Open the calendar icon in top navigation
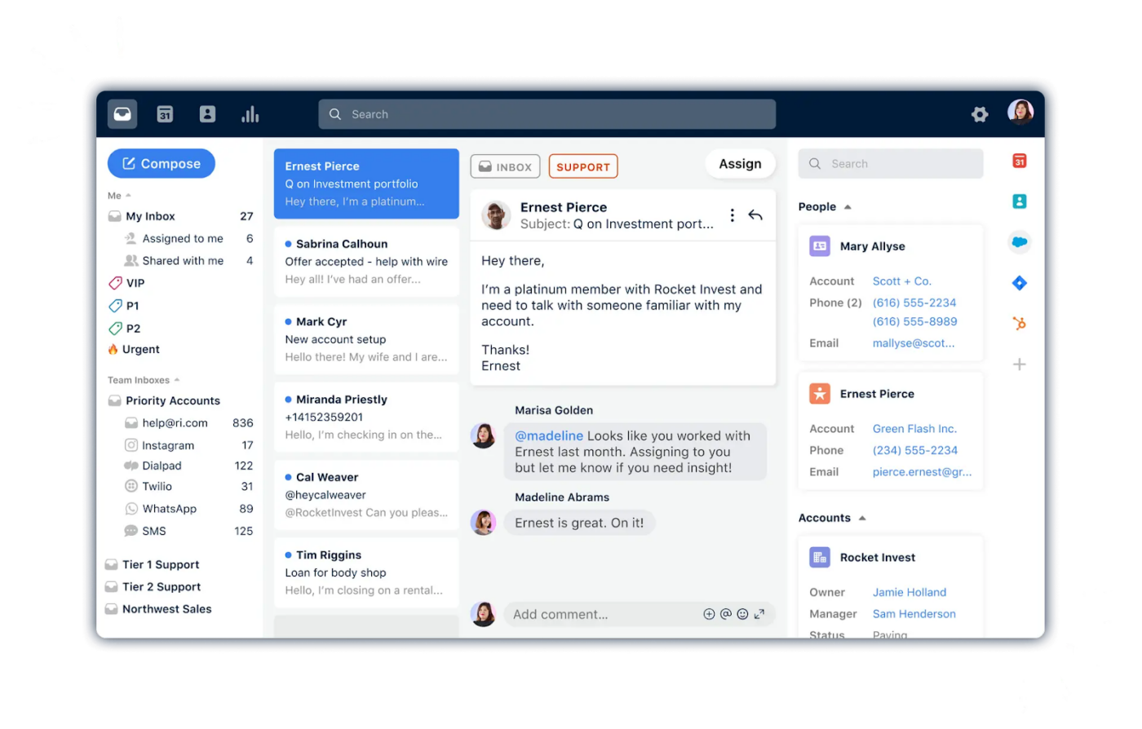Image resolution: width=1142 pixels, height=729 pixels. (165, 114)
